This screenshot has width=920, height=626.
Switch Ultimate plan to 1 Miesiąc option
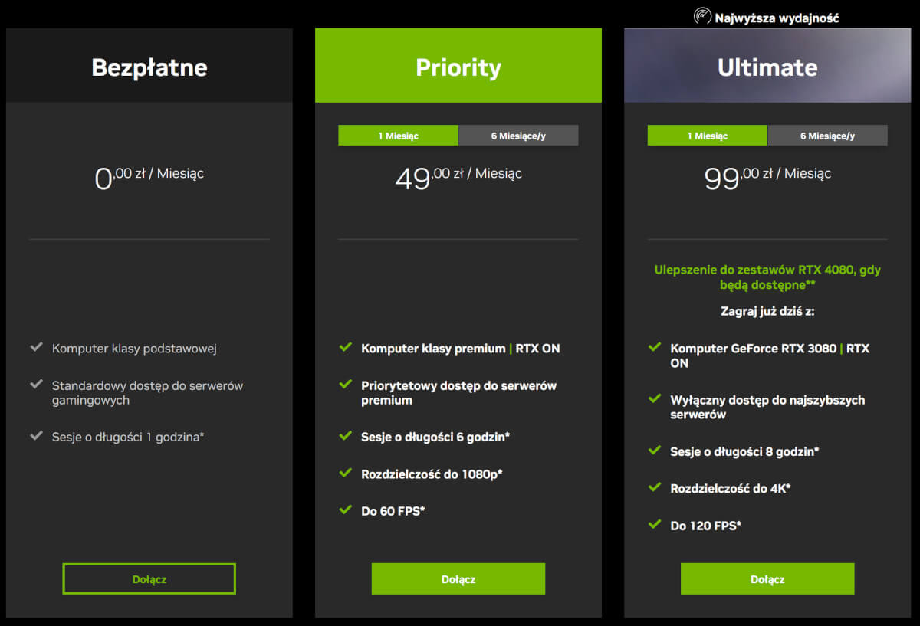707,135
